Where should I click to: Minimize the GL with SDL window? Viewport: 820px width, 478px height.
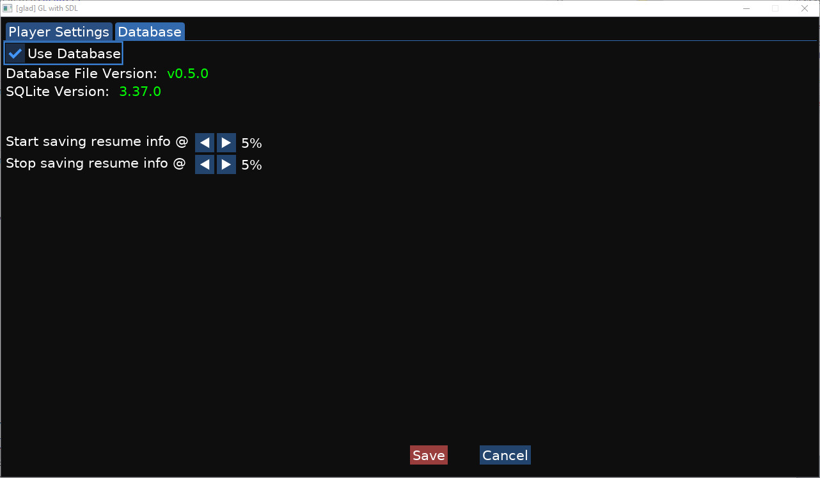[x=746, y=8]
